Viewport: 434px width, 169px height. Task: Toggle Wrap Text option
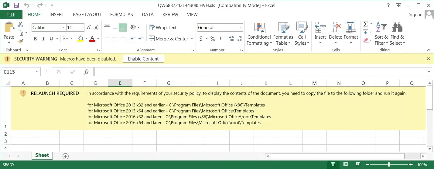pos(162,27)
